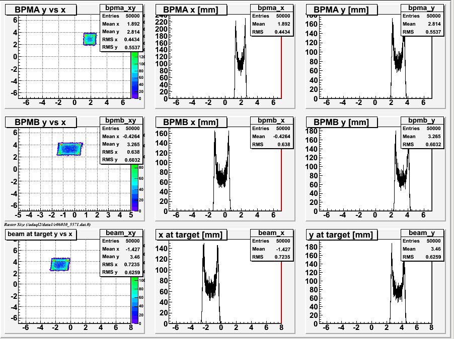Click 'Mean y 2.814' in bpma_xy stats
The width and height of the screenshot is (454, 339).
click(x=121, y=32)
